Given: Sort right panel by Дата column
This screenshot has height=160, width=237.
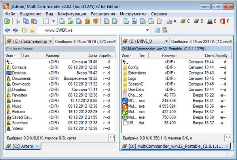Looking at the screenshot, I should 195,55.
